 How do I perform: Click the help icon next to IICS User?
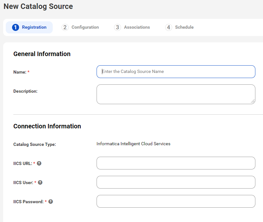pyautogui.click(x=40, y=183)
